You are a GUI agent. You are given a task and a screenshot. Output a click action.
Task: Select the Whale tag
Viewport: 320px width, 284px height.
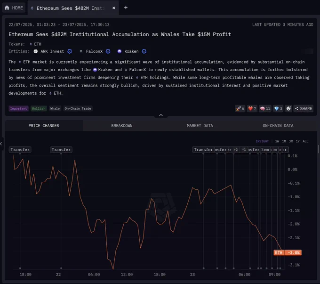pyautogui.click(x=55, y=108)
